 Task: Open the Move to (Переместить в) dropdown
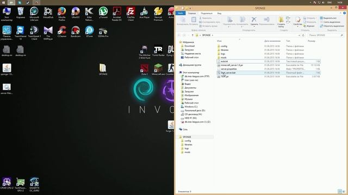point(229,22)
